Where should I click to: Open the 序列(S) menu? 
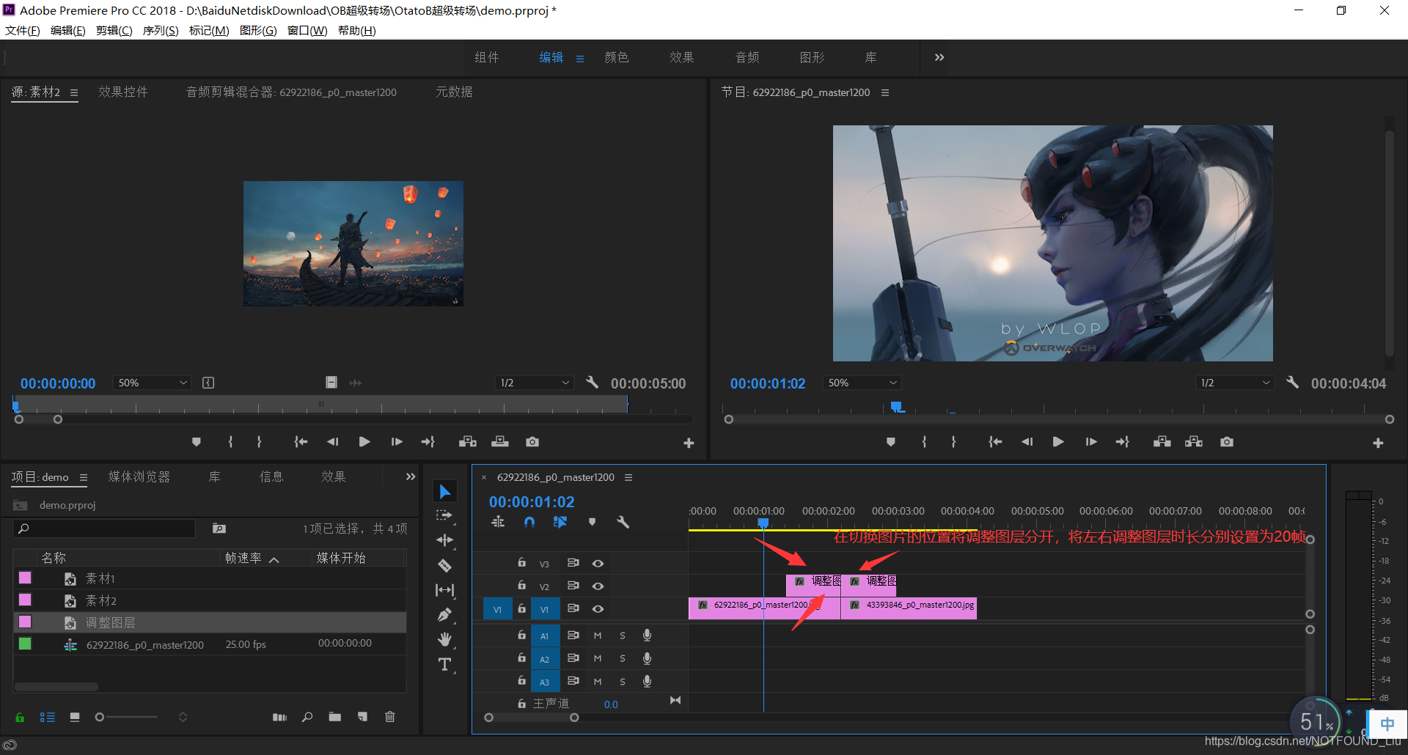[161, 30]
